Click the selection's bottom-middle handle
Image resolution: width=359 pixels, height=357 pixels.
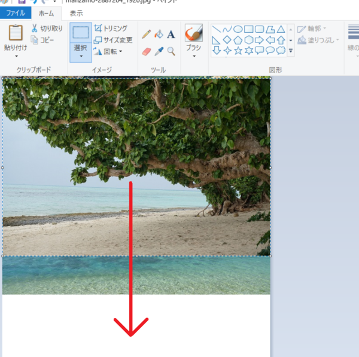pos(136,256)
